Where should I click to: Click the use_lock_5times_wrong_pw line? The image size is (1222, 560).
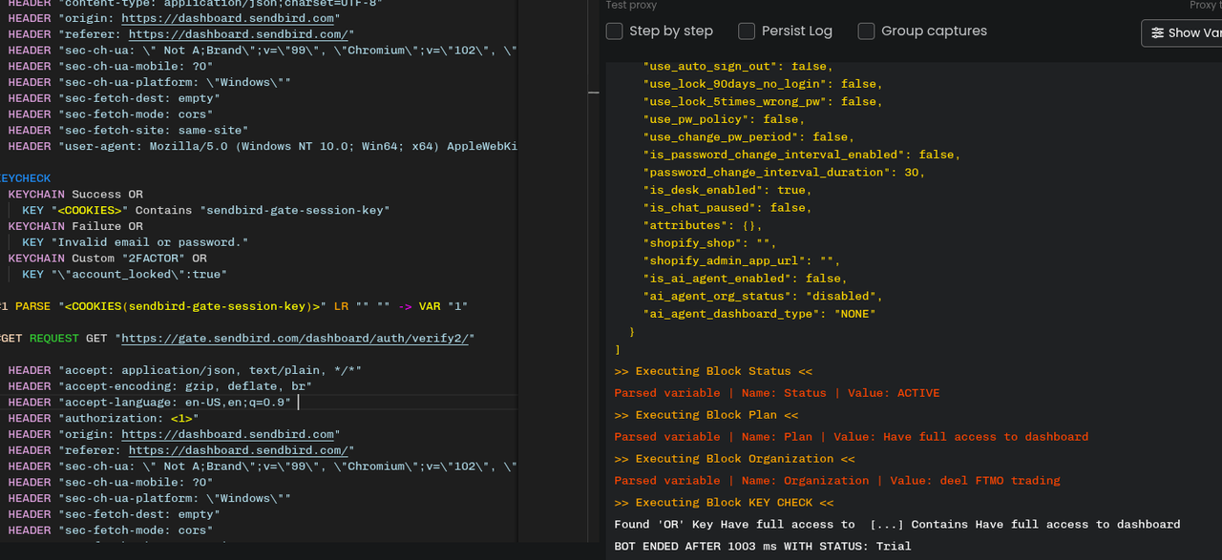pyautogui.click(x=763, y=101)
